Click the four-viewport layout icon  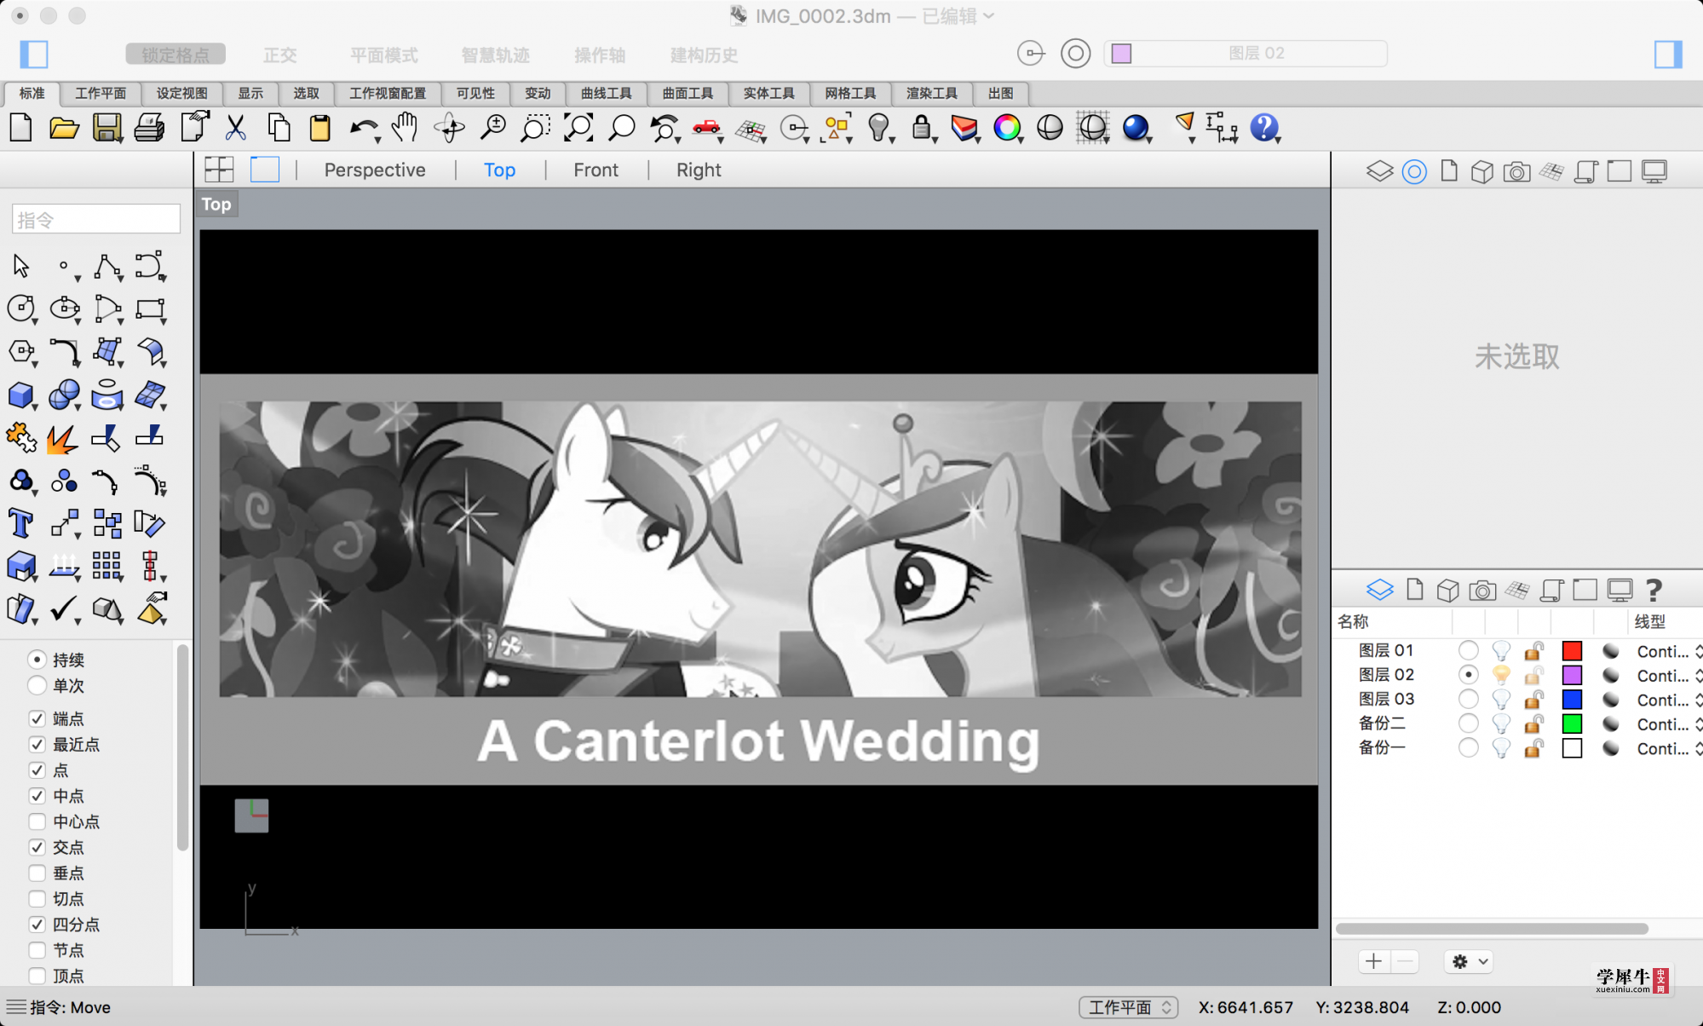click(219, 170)
